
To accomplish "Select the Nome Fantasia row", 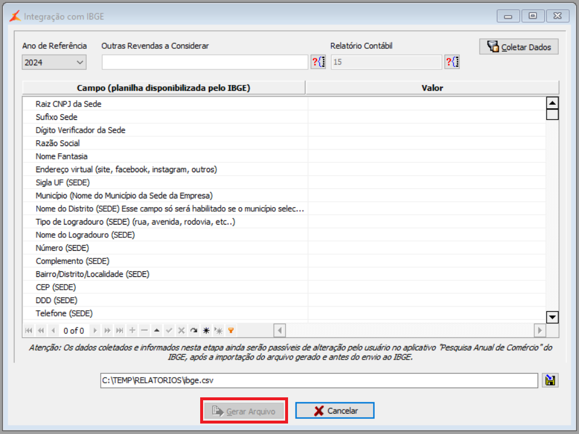I will [284, 156].
